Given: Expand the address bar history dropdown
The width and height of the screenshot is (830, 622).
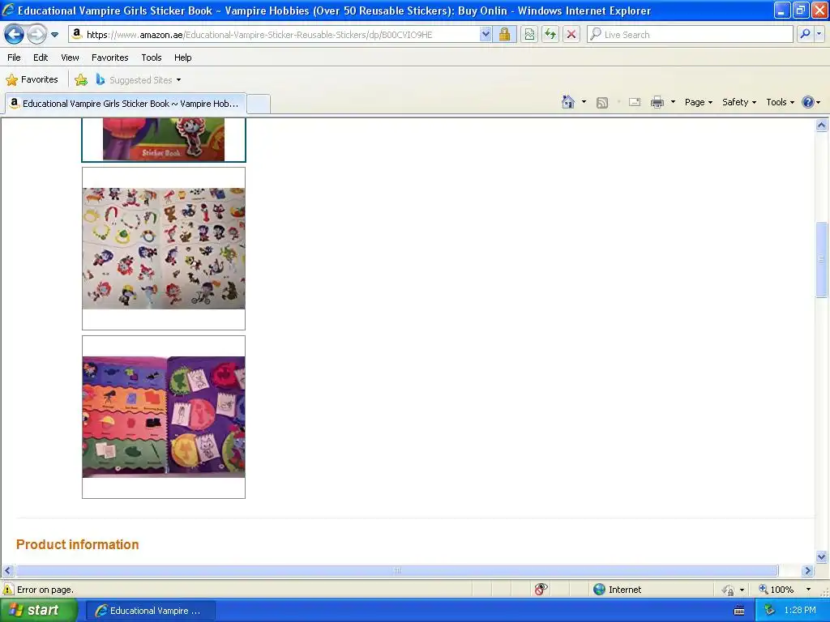Looking at the screenshot, I should [x=486, y=35].
